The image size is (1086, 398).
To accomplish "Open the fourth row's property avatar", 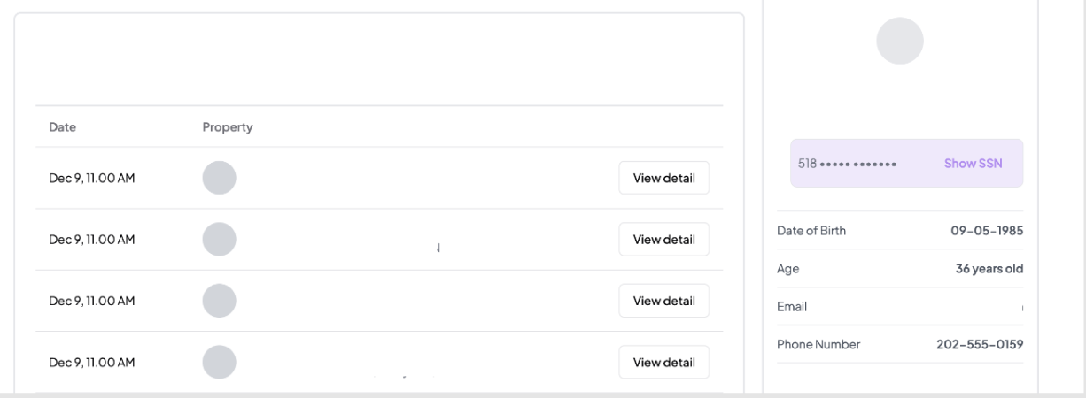I will pyautogui.click(x=220, y=362).
